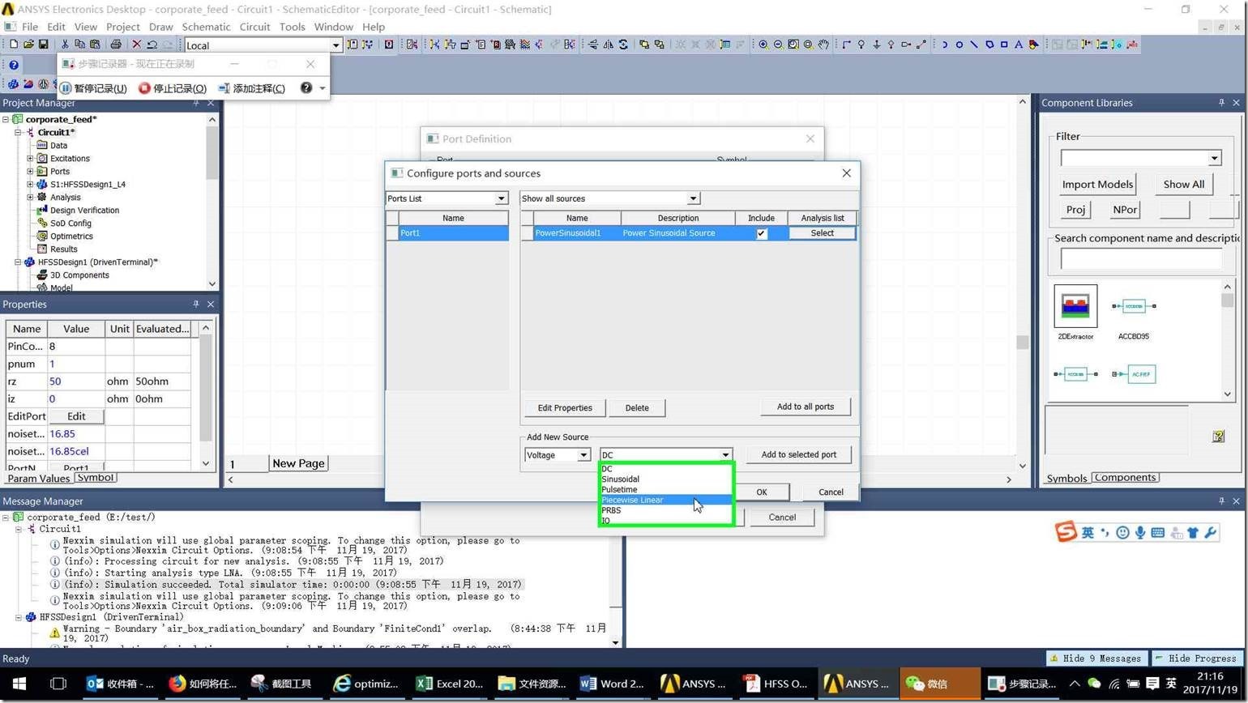Viewport: 1248px width, 703px height.
Task: Collapse the Circuit1 node in Message Manager
Action: tap(18, 529)
